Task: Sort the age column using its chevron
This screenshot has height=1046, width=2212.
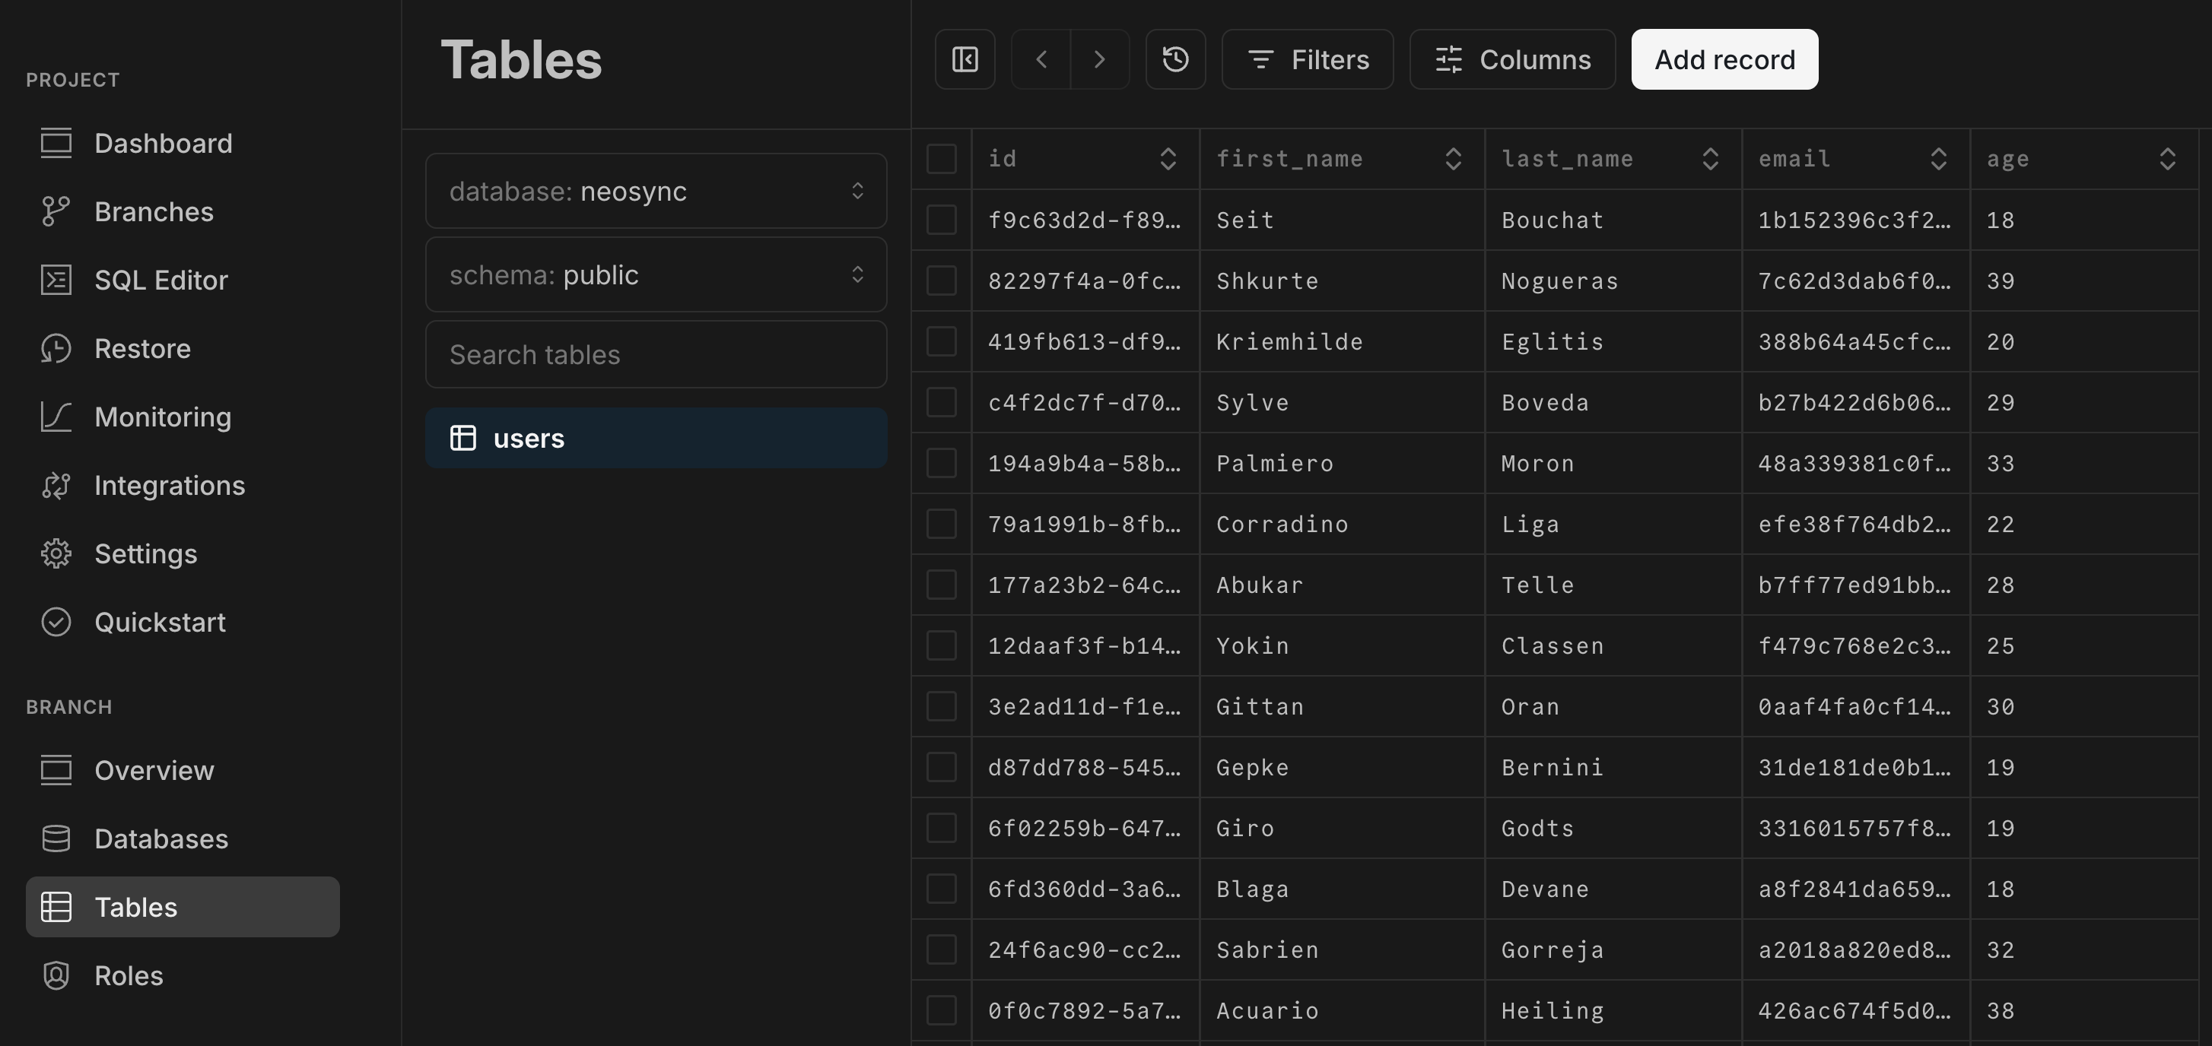Action: coord(2167,158)
